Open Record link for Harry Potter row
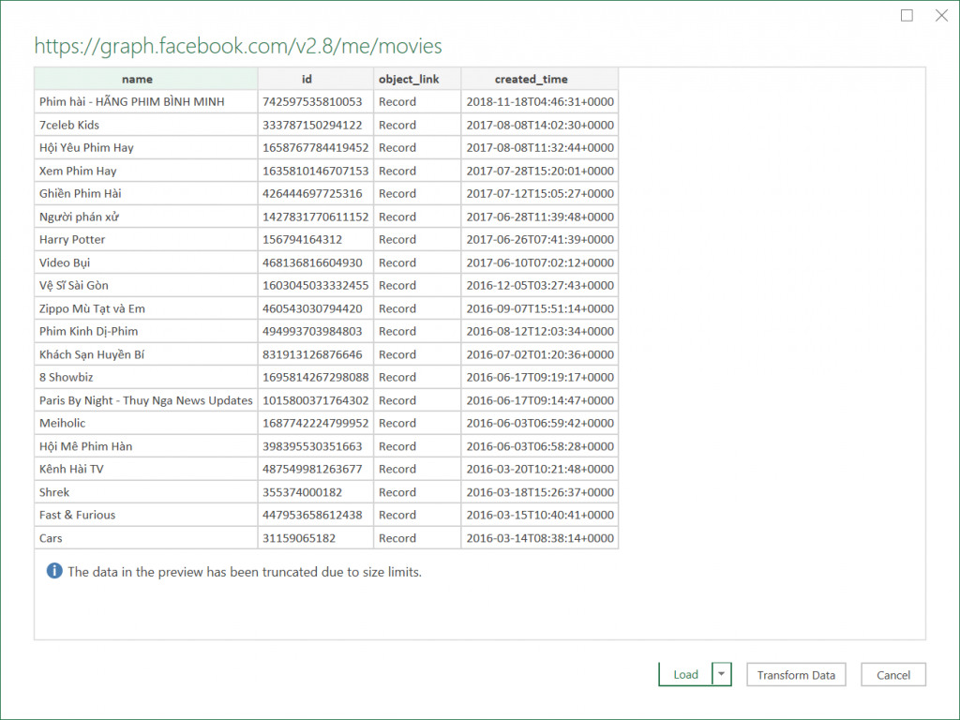960x720 pixels. coord(397,240)
